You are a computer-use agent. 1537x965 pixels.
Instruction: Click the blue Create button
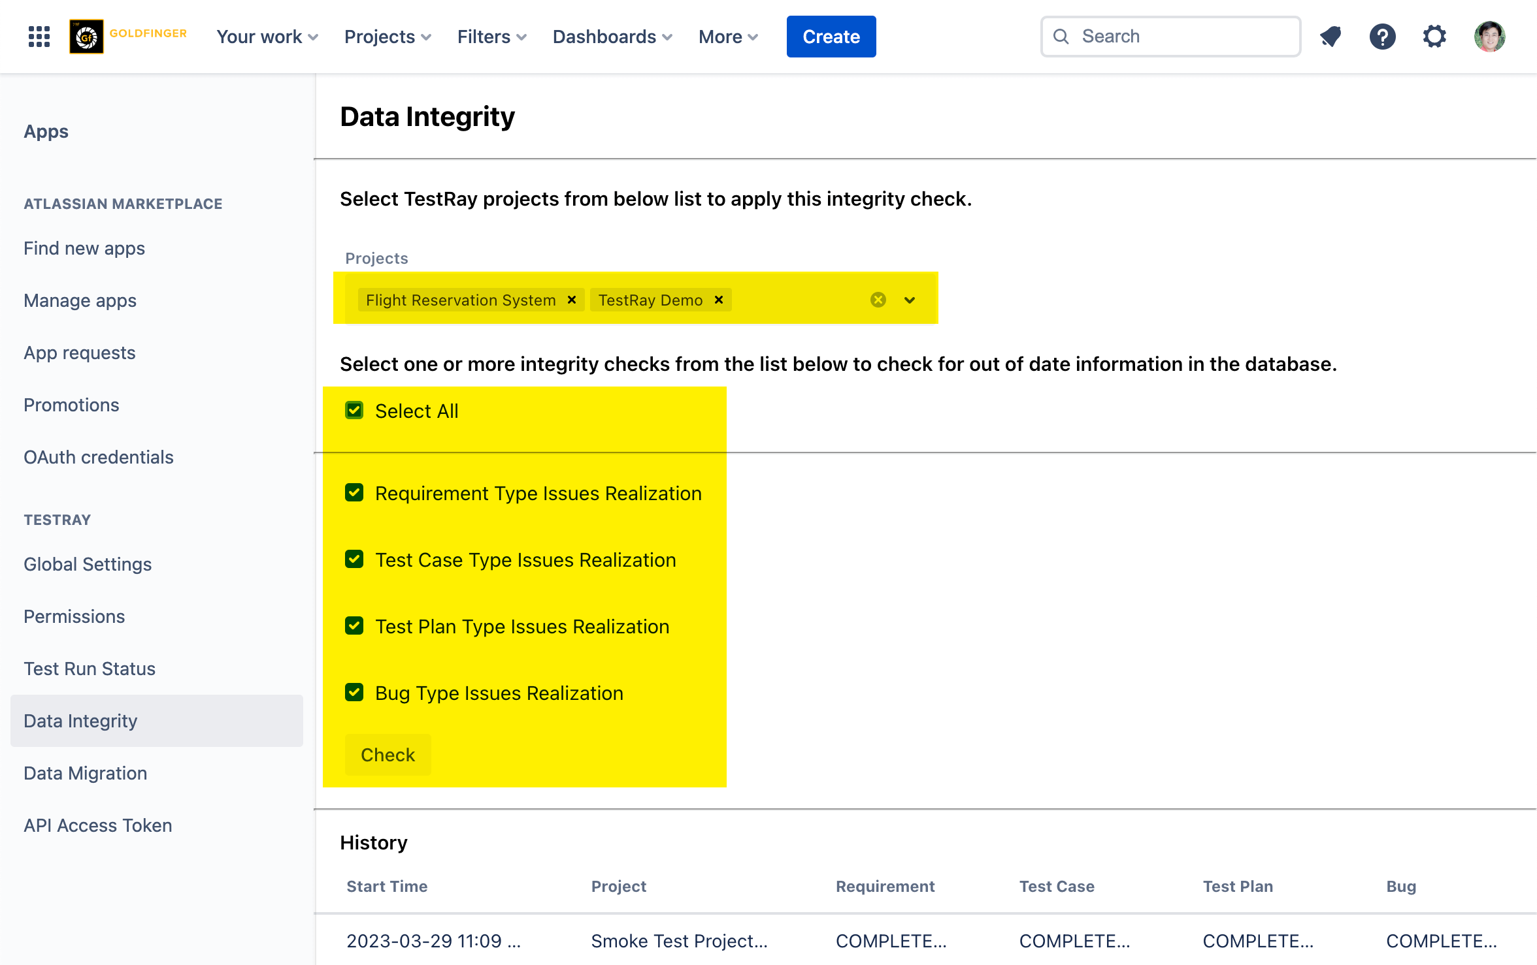coord(831,37)
